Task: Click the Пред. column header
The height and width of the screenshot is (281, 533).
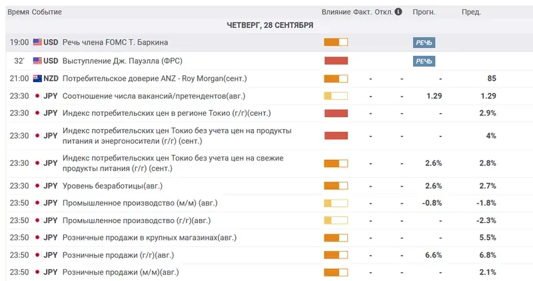Action: [x=471, y=12]
